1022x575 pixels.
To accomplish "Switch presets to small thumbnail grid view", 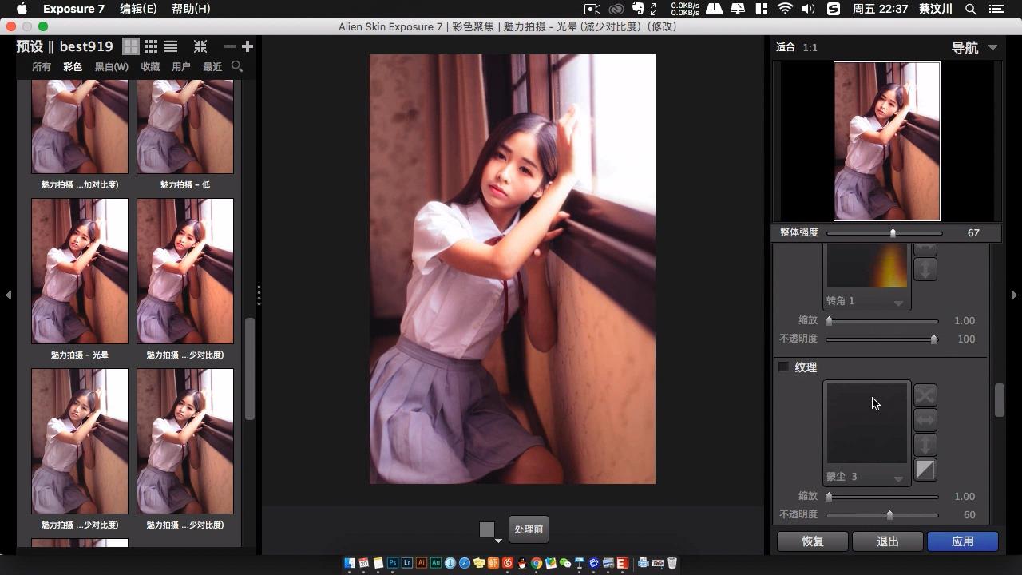I will 150,46.
